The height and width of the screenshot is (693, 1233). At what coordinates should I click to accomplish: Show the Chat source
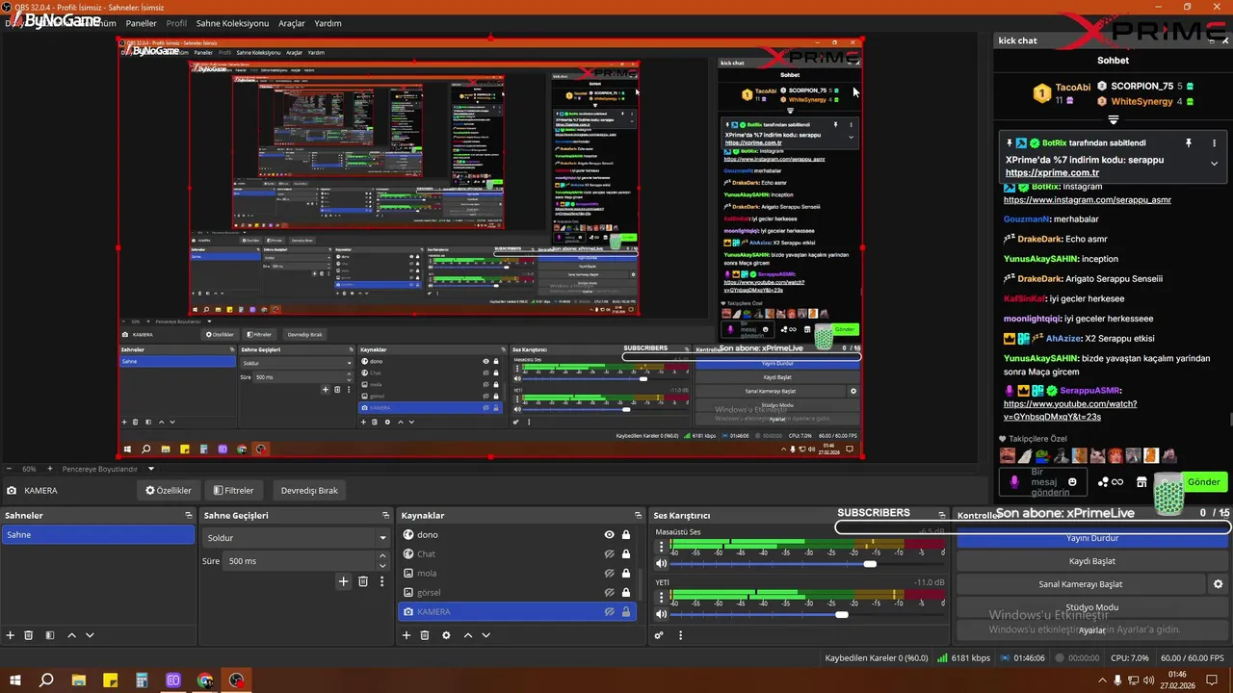609,554
